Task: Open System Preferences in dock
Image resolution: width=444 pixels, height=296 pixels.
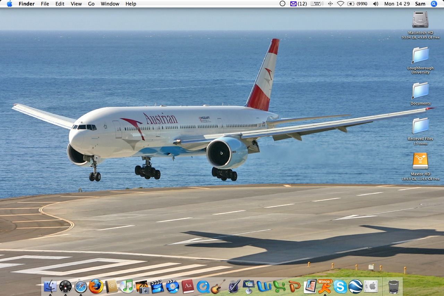Action: (371, 287)
